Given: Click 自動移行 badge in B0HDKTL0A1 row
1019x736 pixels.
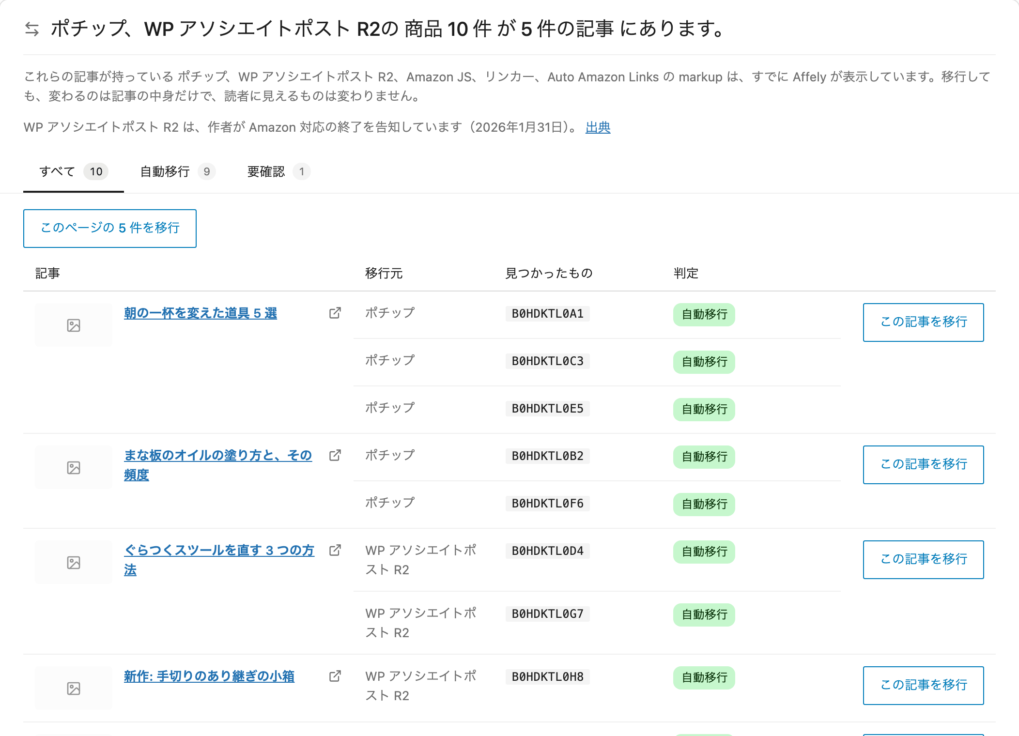Looking at the screenshot, I should (x=704, y=315).
